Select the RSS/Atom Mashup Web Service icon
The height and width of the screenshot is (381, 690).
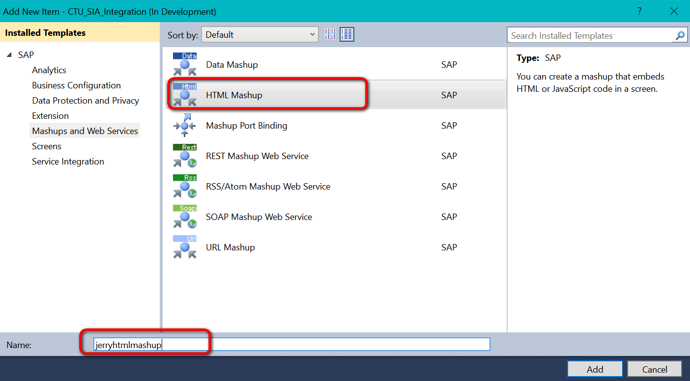pos(185,186)
